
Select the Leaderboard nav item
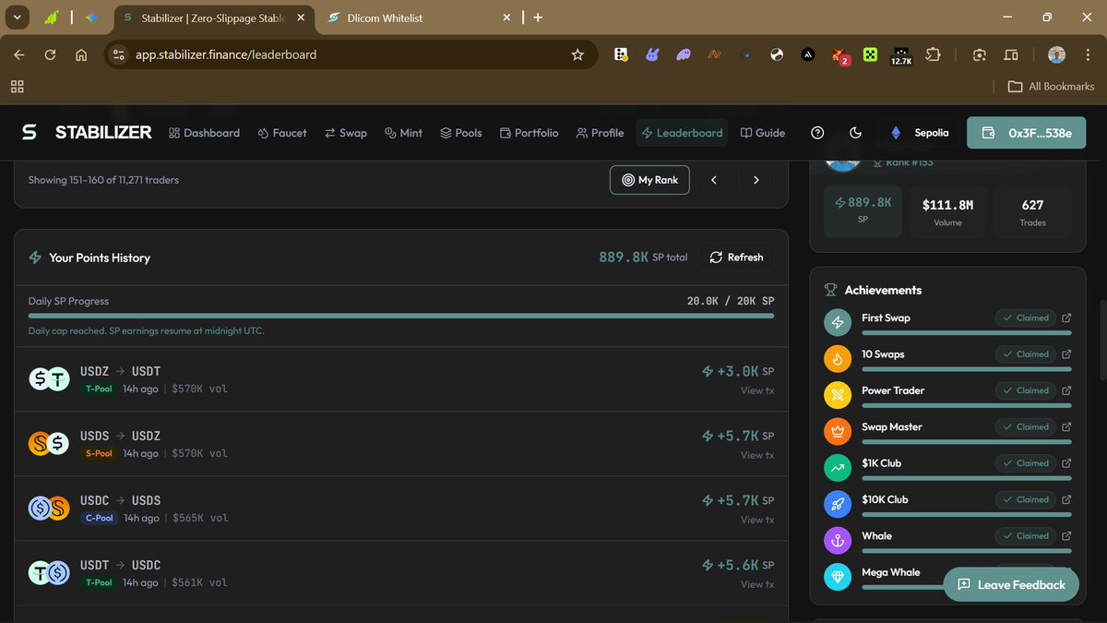pos(682,133)
